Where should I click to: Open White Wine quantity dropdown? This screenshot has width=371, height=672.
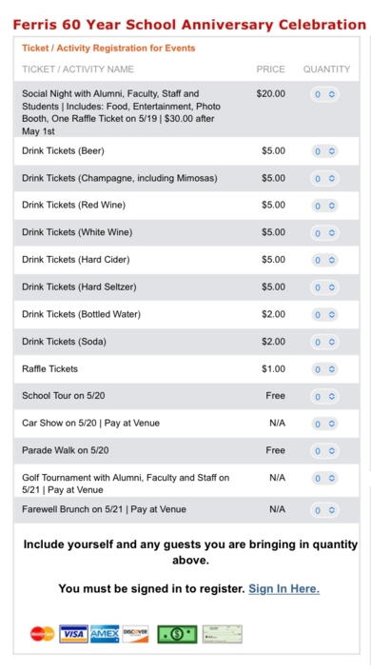[324, 233]
